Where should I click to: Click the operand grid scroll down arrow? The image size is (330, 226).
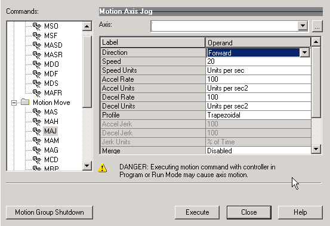[x=316, y=149]
